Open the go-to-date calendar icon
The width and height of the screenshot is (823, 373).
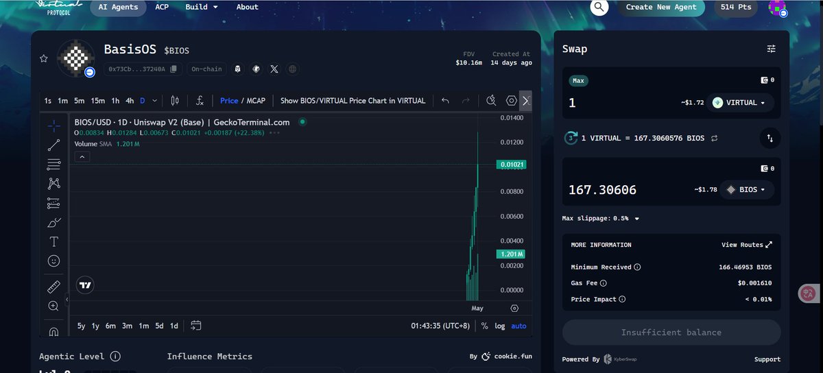(196, 325)
